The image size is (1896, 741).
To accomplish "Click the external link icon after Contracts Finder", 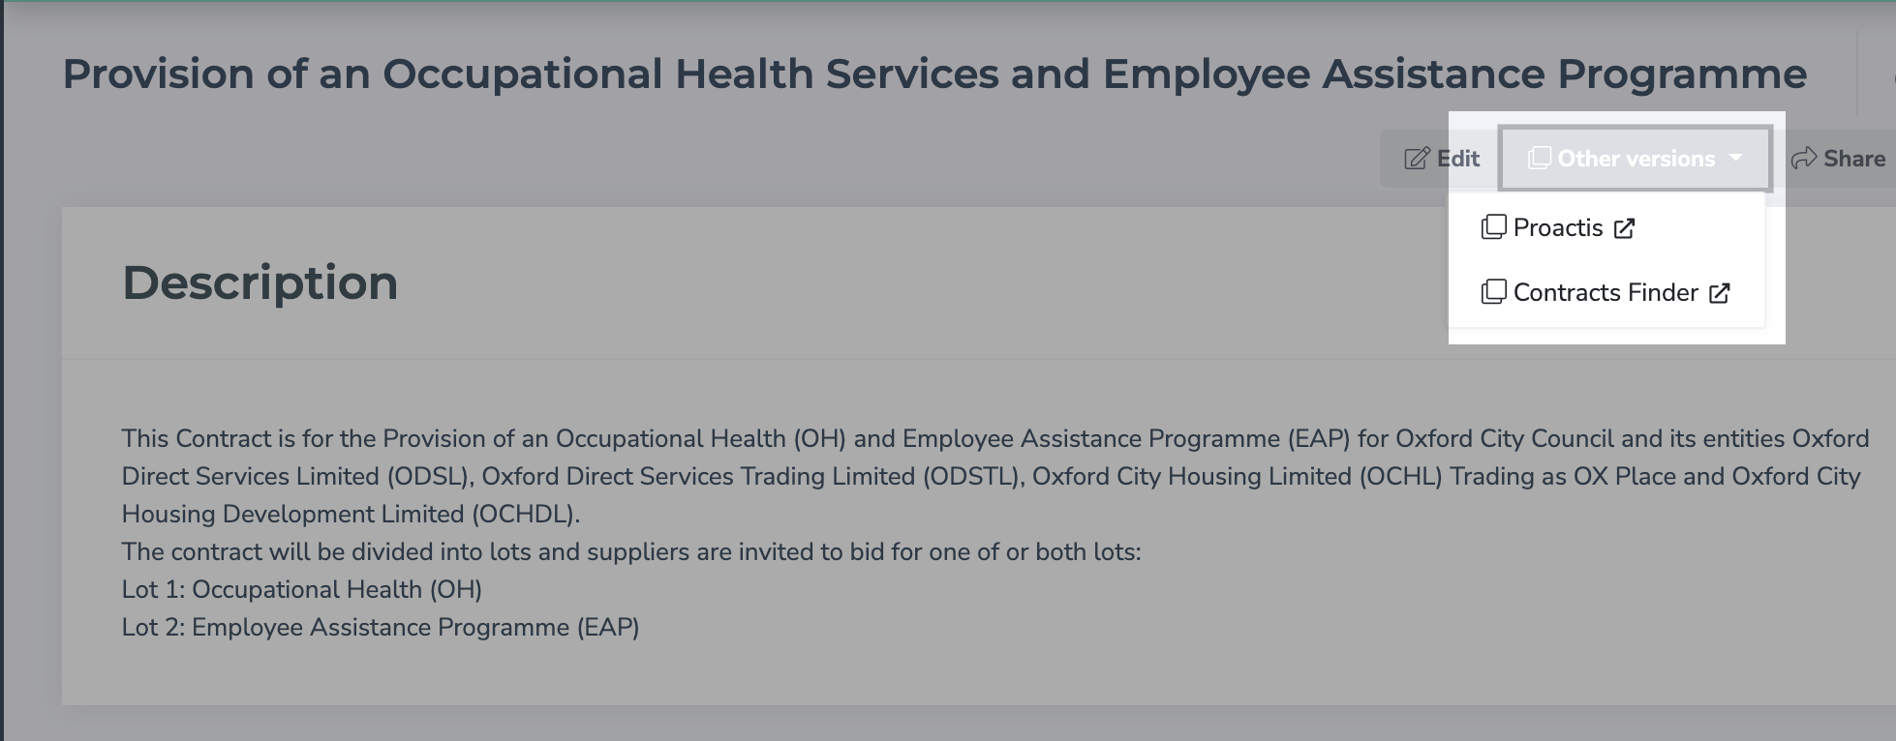I will click(1720, 293).
